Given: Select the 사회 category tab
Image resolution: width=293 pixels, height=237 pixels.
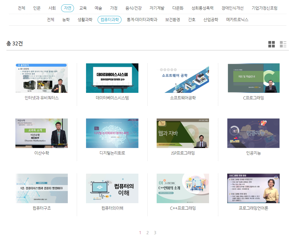Looking at the screenshot, I should pos(52,8).
